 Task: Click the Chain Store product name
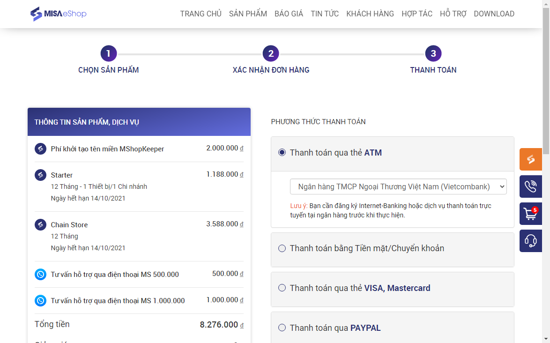69,225
